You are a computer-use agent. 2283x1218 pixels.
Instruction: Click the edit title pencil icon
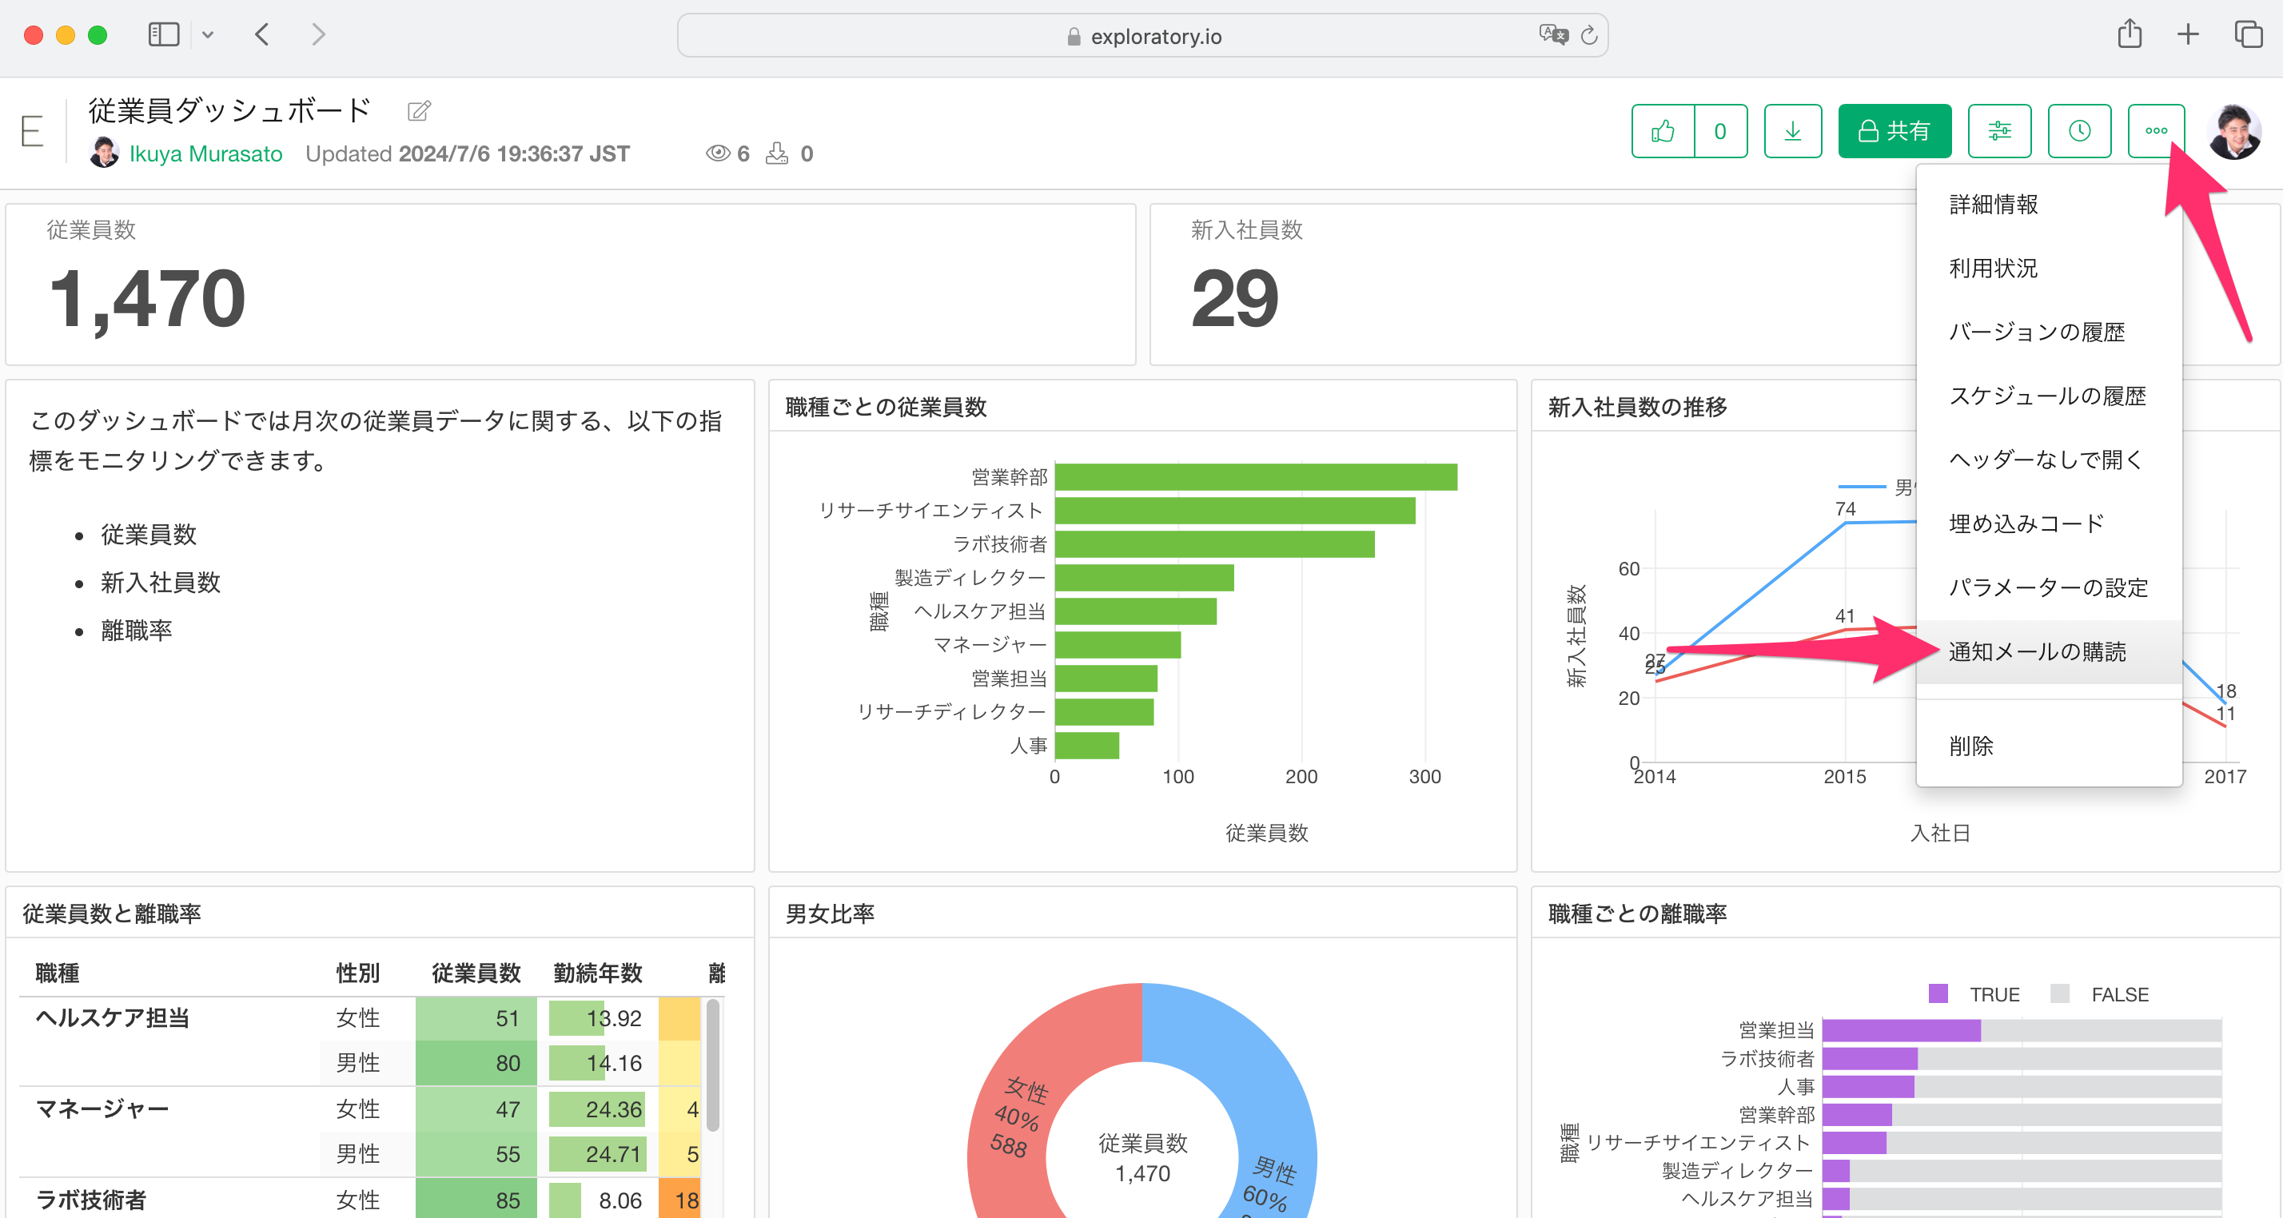tap(418, 111)
